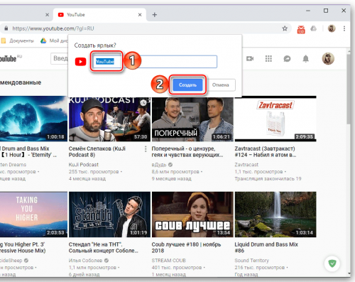Click the shortcut name text field
The height and width of the screenshot is (282, 355).
(155, 62)
